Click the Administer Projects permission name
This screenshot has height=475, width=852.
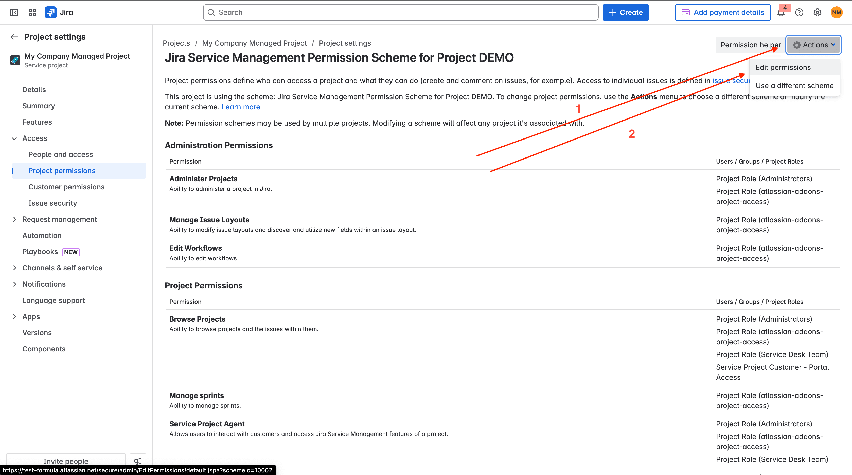click(x=203, y=179)
